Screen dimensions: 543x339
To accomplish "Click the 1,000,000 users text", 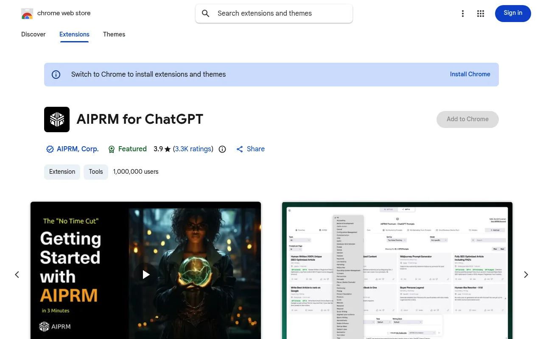I will [x=136, y=172].
